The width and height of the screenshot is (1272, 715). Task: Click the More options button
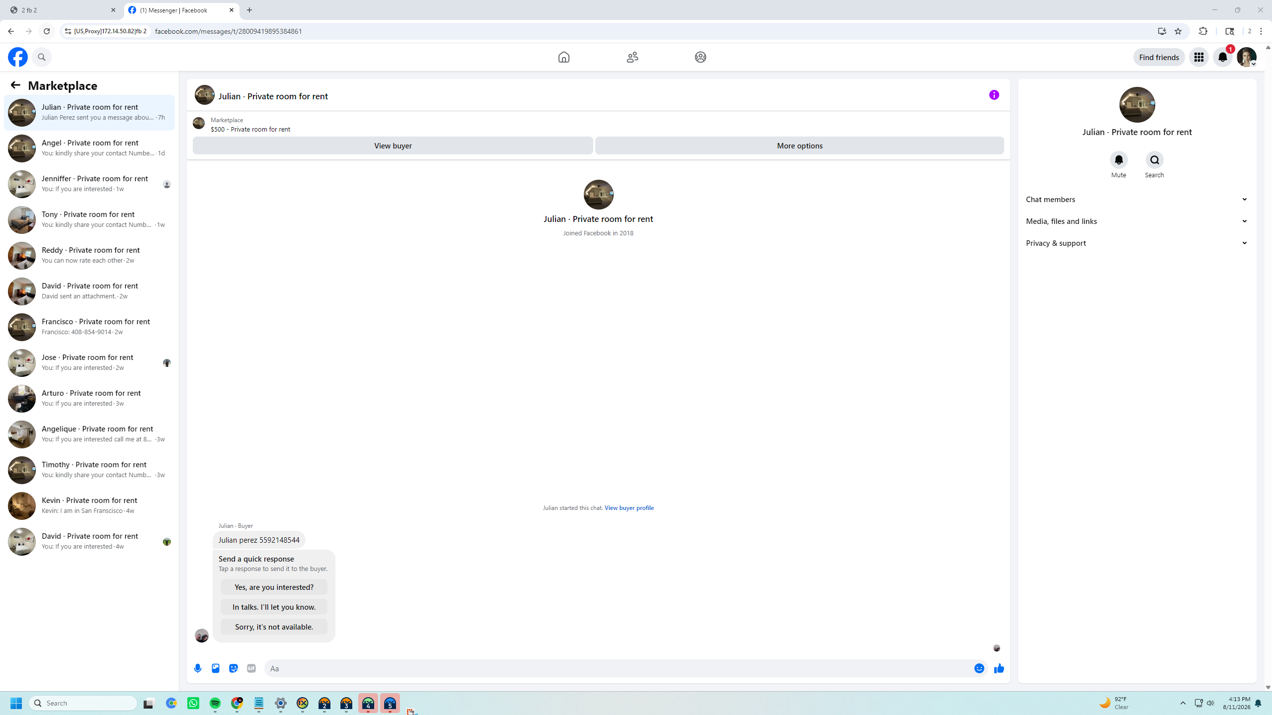[x=799, y=145]
